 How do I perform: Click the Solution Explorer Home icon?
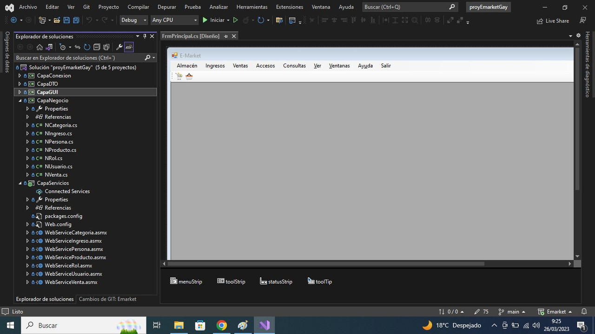tap(40, 47)
